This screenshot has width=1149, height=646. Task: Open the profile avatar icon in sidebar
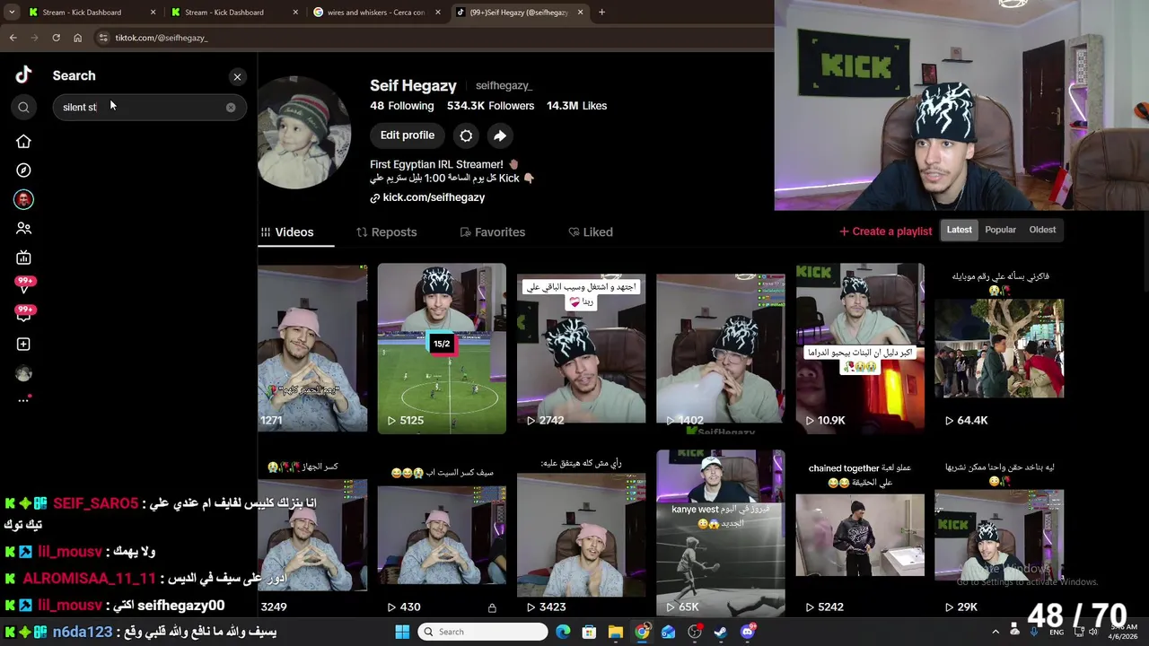23,374
